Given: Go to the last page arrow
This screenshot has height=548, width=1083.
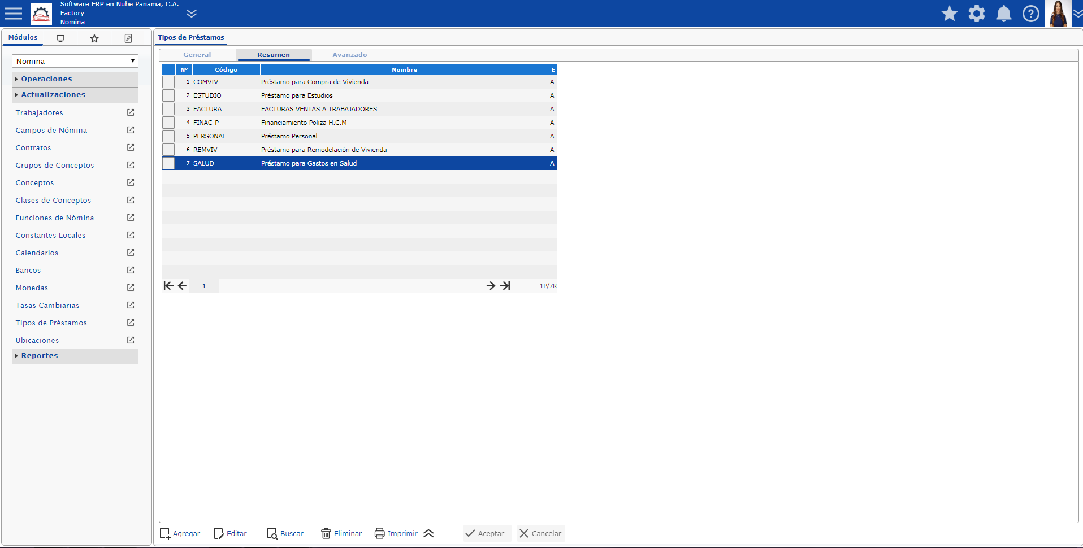Looking at the screenshot, I should pyautogui.click(x=505, y=286).
